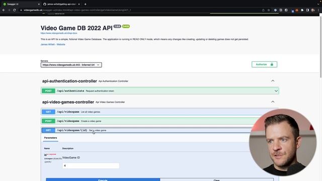Click the Execute button

103,180
